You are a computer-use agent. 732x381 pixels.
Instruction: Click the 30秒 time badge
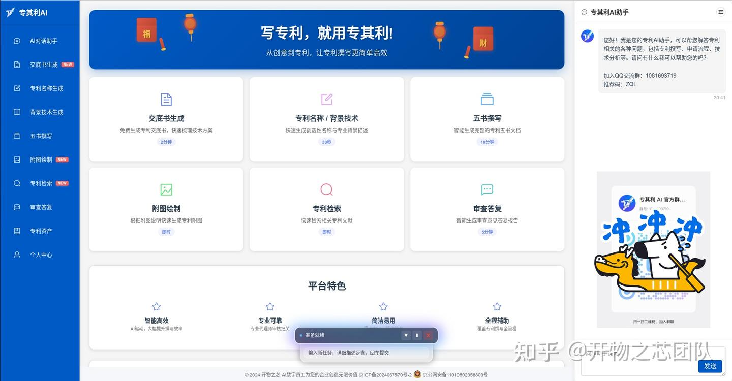pos(327,142)
